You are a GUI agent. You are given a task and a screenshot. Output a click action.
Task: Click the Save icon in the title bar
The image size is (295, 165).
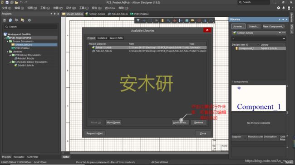click(x=7, y=2)
